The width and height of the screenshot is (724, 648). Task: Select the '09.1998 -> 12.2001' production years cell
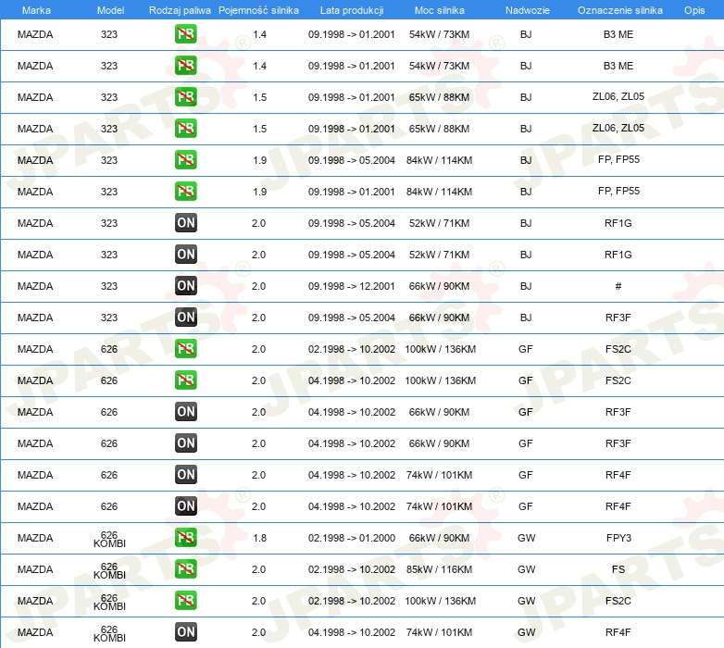pos(352,286)
